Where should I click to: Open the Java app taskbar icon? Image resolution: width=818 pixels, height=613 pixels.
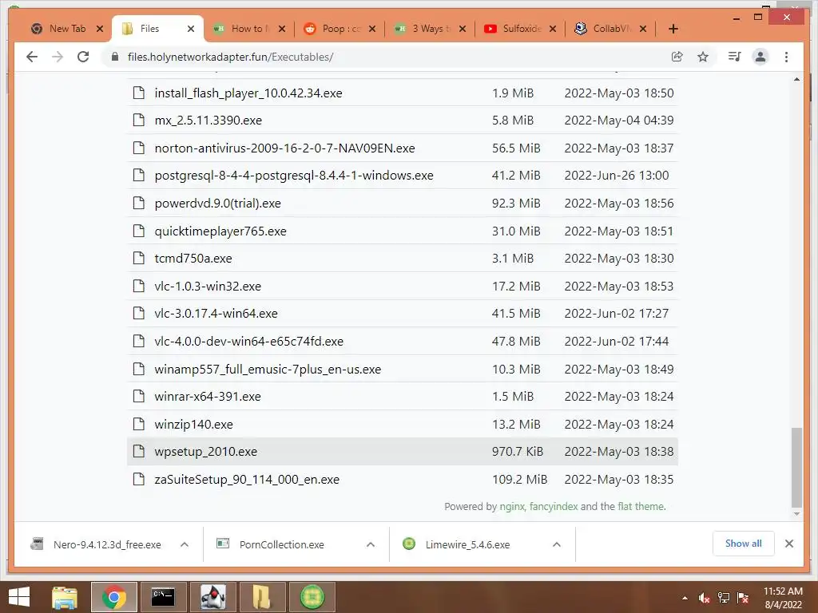212,597
